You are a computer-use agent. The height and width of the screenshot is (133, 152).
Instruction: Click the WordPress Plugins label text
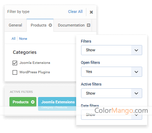point(35,72)
